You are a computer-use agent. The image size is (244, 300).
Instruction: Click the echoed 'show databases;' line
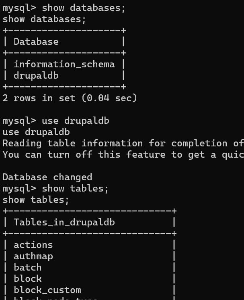[x=44, y=19]
